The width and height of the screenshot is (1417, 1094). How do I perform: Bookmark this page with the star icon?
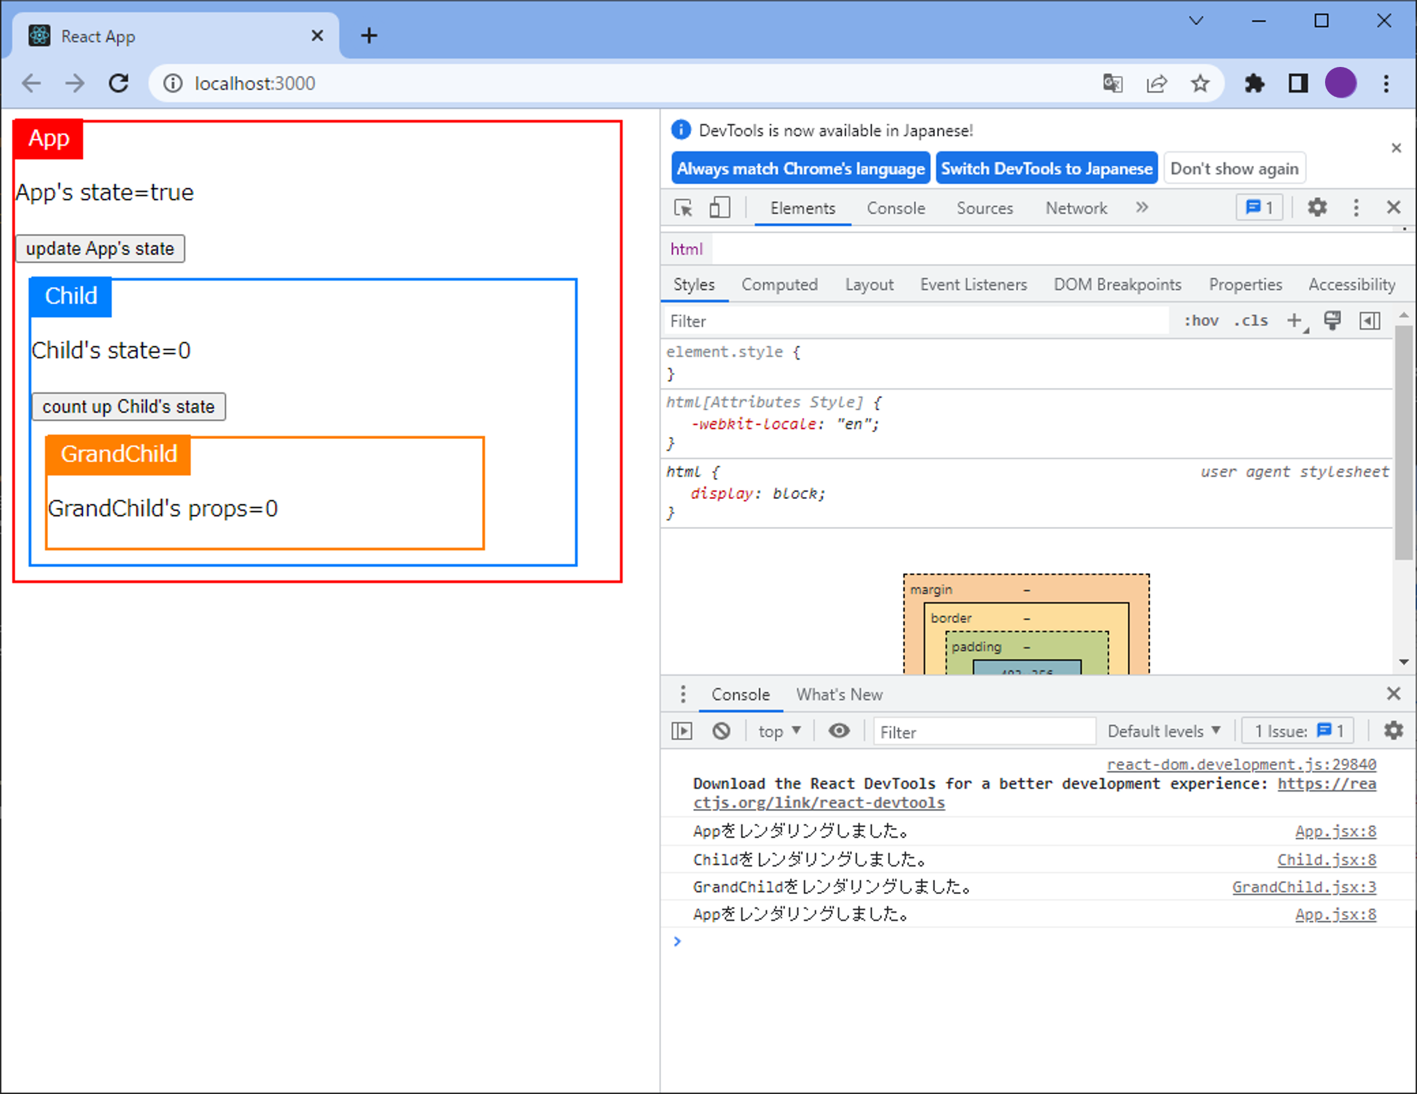[x=1200, y=84]
